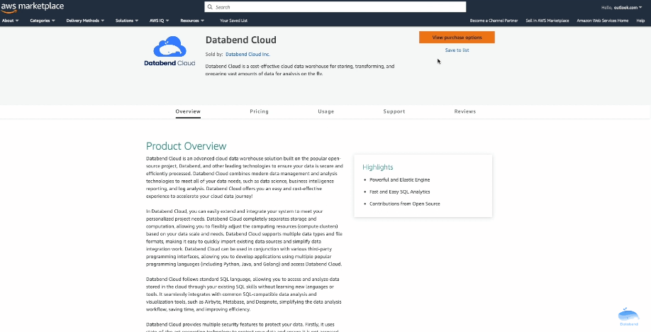Screen dimensions: 651x332
Task: Switch to the Pricing tab
Action: [259, 111]
